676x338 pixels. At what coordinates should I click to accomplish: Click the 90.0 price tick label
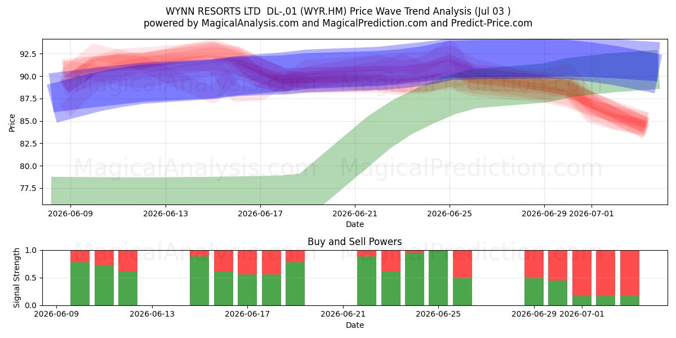[28, 77]
